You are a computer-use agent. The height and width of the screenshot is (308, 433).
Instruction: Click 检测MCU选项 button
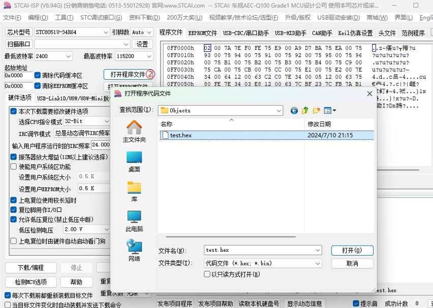pyautogui.click(x=30, y=282)
